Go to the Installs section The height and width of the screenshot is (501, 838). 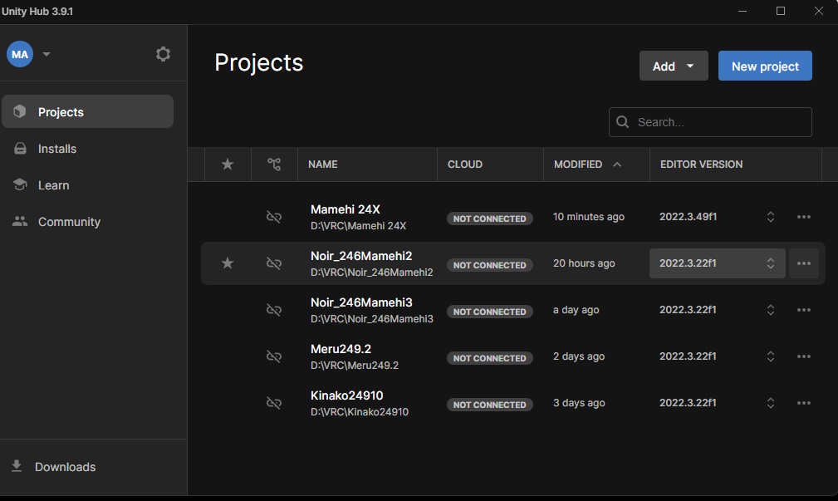coord(57,149)
